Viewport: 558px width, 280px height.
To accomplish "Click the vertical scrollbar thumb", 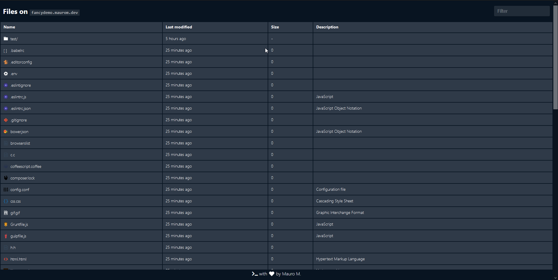I will 555,57.
